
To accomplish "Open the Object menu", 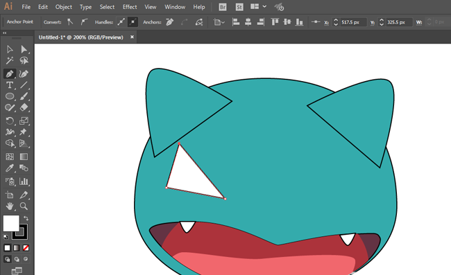I will [64, 7].
